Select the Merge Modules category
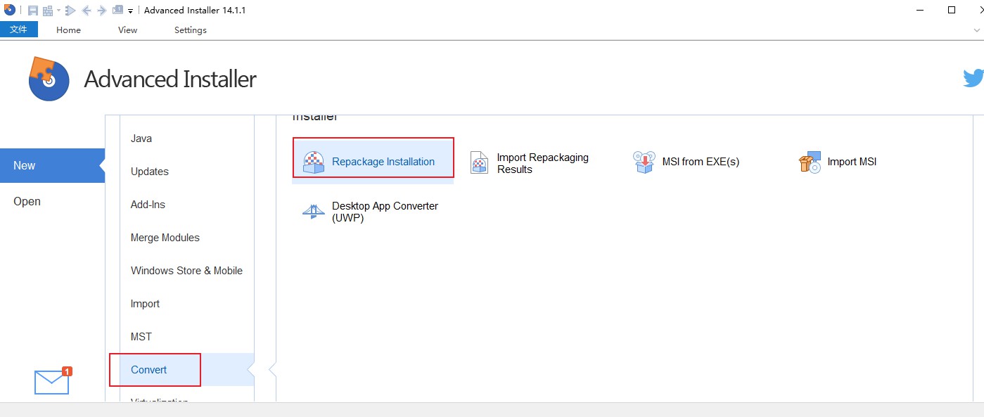 coord(165,238)
